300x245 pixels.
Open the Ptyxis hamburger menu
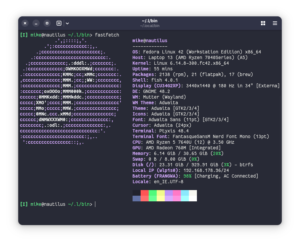[275, 23]
